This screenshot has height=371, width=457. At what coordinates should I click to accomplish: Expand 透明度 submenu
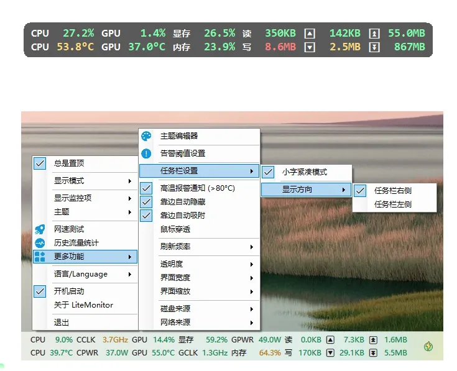click(x=200, y=264)
